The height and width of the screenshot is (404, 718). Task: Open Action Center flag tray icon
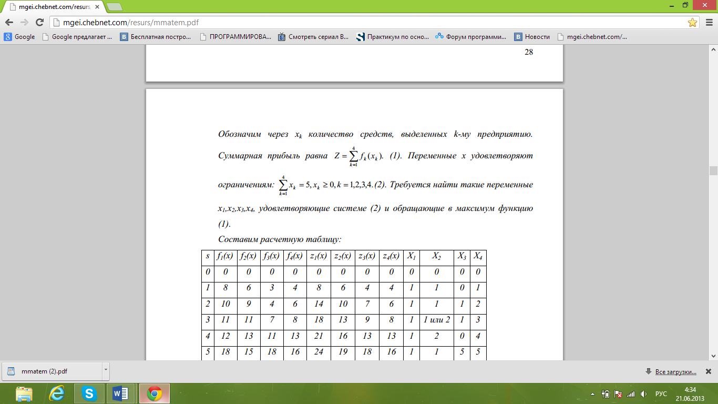(x=618, y=393)
